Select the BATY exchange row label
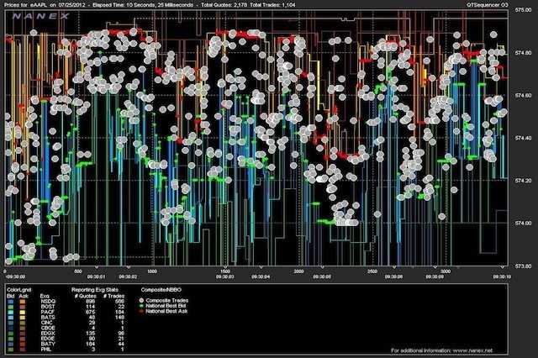 (48, 344)
